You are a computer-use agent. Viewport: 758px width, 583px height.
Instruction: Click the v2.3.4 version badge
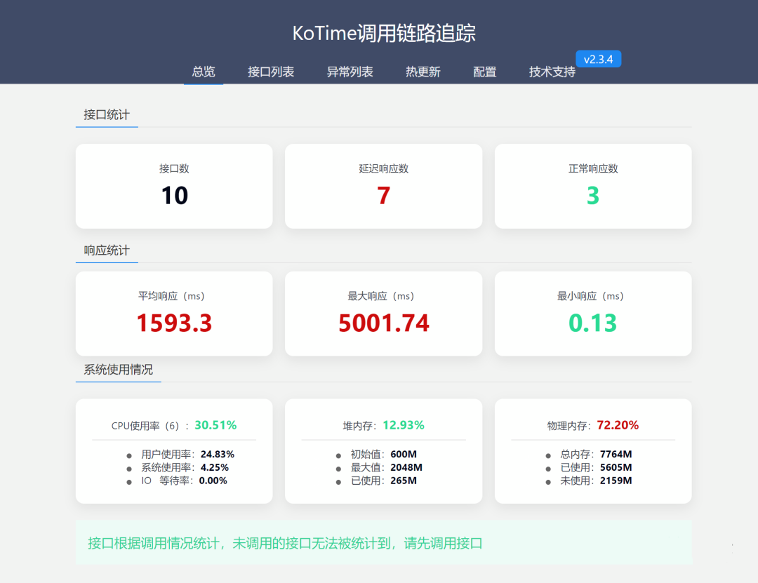598,59
